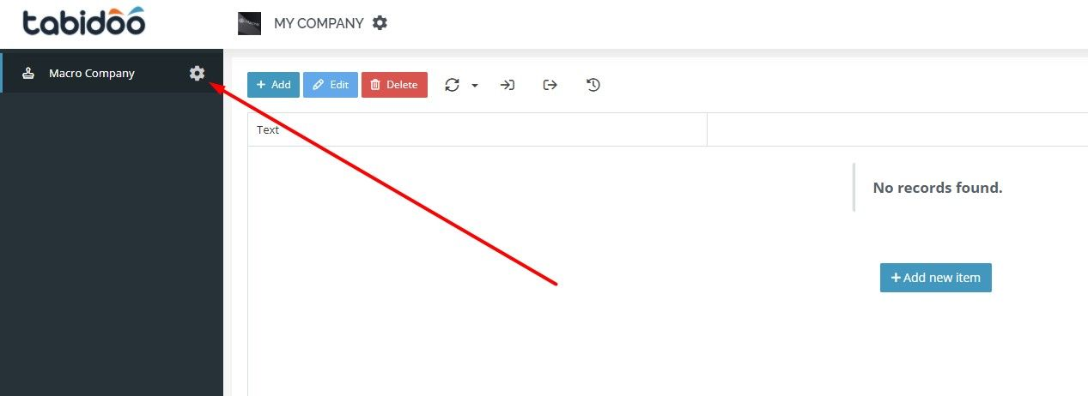The height and width of the screenshot is (396, 1088).
Task: Click the Edit button
Action: [331, 85]
